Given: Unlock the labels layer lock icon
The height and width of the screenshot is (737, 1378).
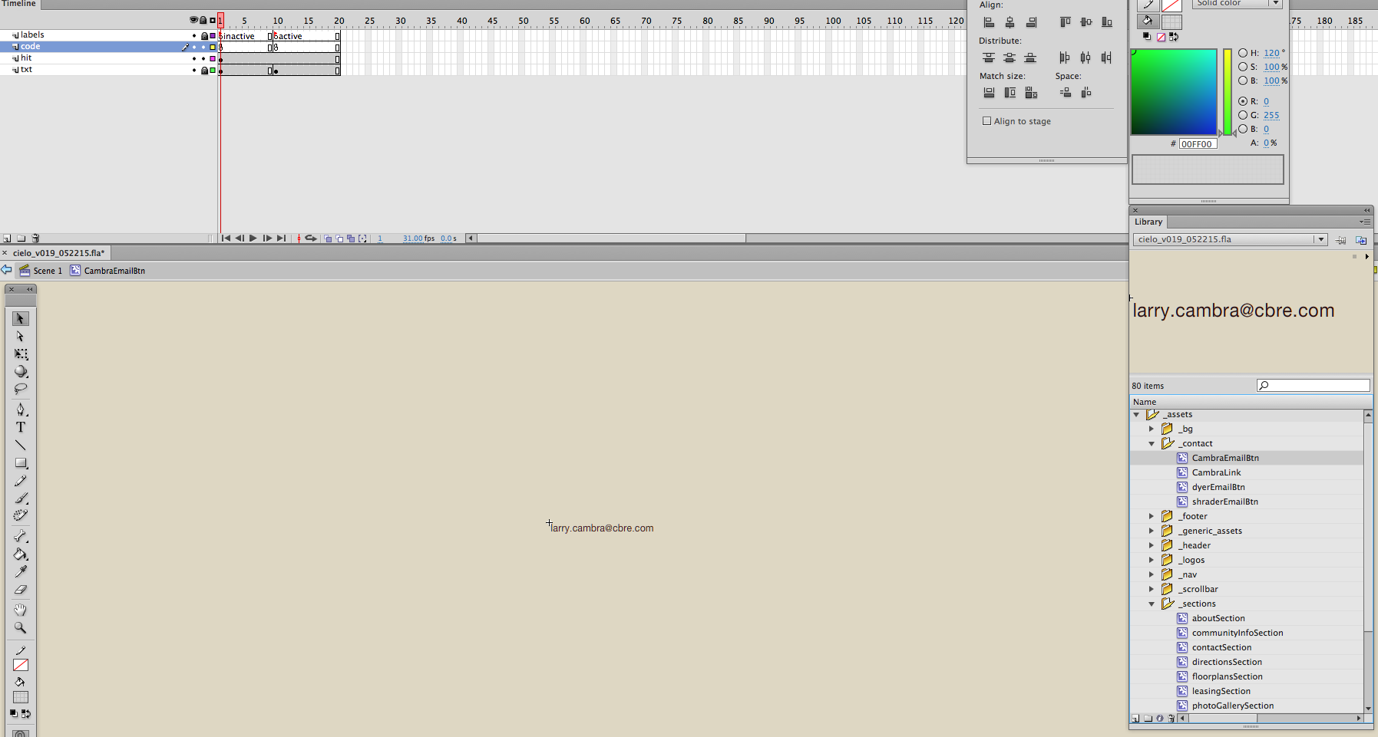Looking at the screenshot, I should [204, 36].
